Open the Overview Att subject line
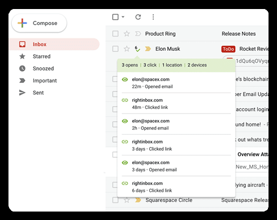Viewport: 277px width, 220px height. click(253, 155)
